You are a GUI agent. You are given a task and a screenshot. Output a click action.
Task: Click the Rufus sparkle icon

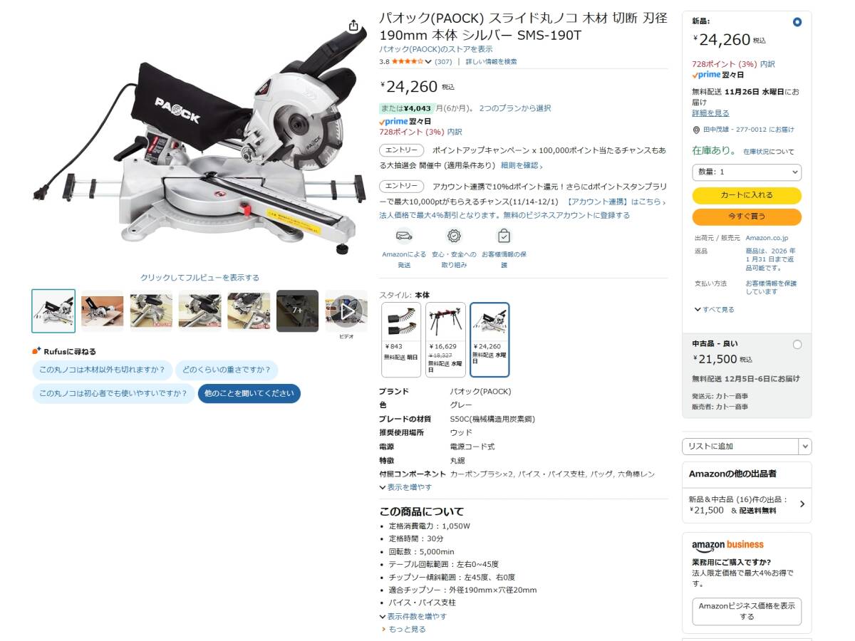[x=36, y=351]
